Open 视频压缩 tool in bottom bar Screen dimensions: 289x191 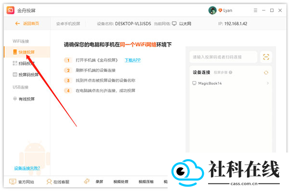(x=146, y=181)
